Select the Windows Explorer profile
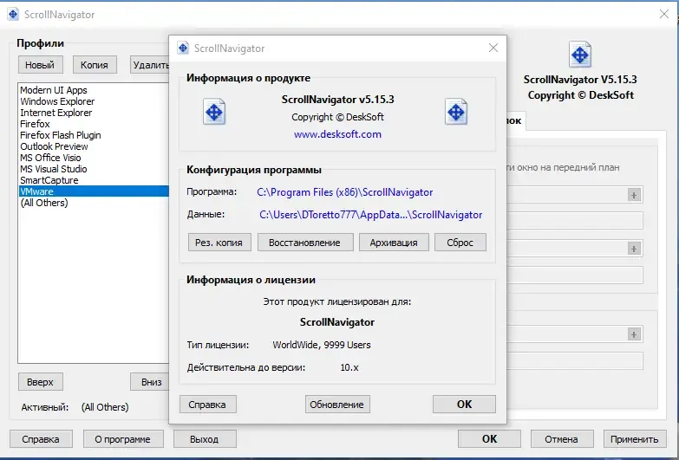Image resolution: width=679 pixels, height=460 pixels. (94, 101)
